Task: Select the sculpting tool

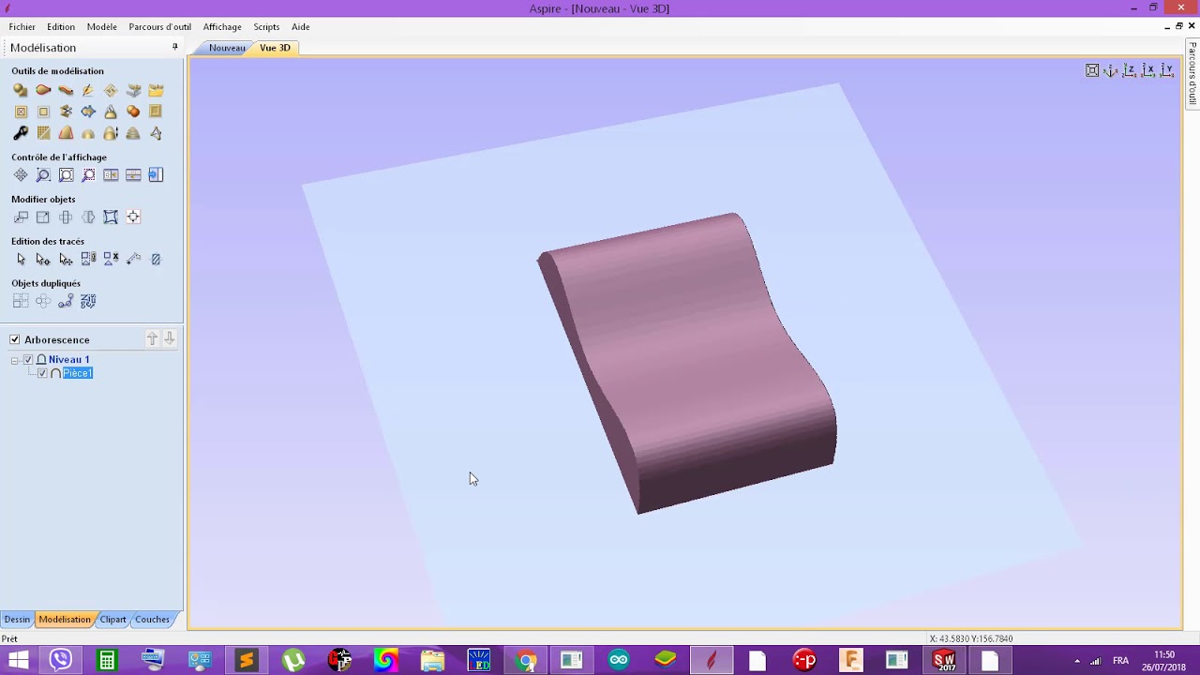Action: pos(88,90)
